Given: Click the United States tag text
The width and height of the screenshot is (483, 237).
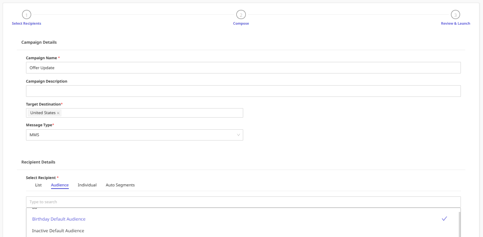Looking at the screenshot, I should pyautogui.click(x=43, y=113).
